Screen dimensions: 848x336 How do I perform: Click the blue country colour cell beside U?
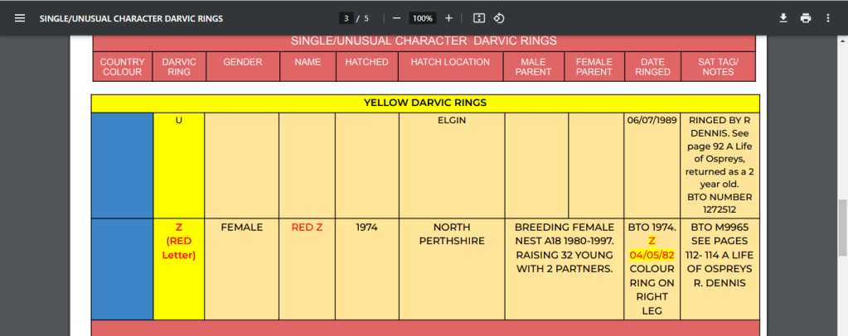122,165
